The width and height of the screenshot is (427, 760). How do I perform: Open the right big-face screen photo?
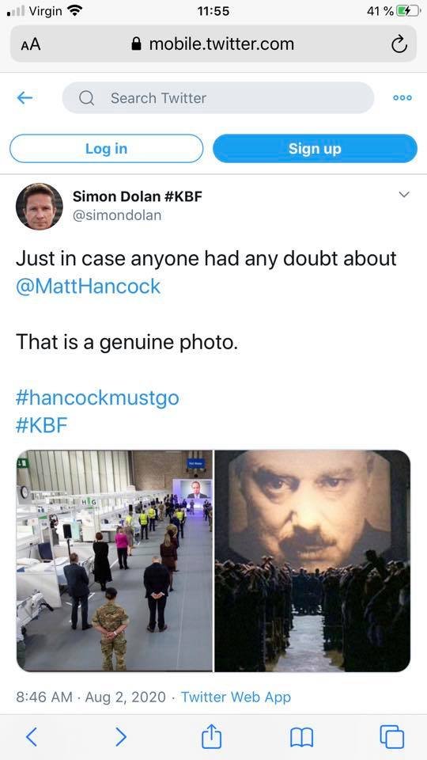coord(312,560)
